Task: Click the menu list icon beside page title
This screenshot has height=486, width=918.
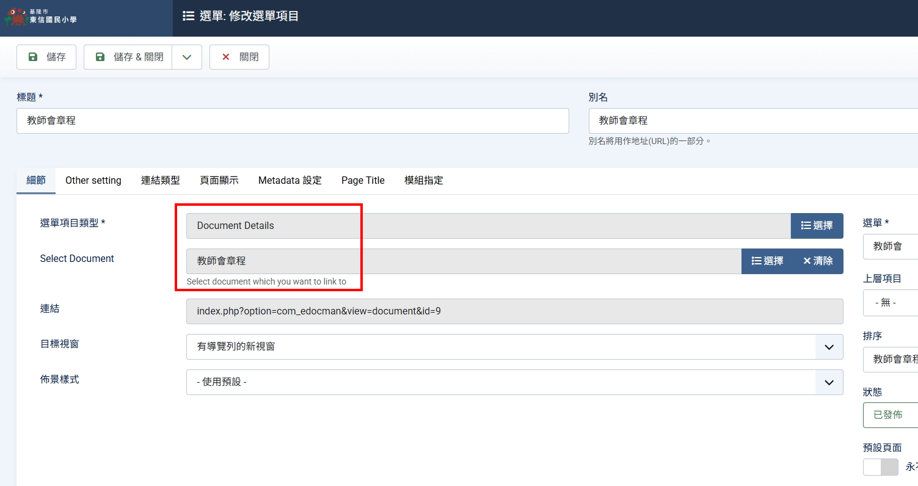Action: pos(189,16)
